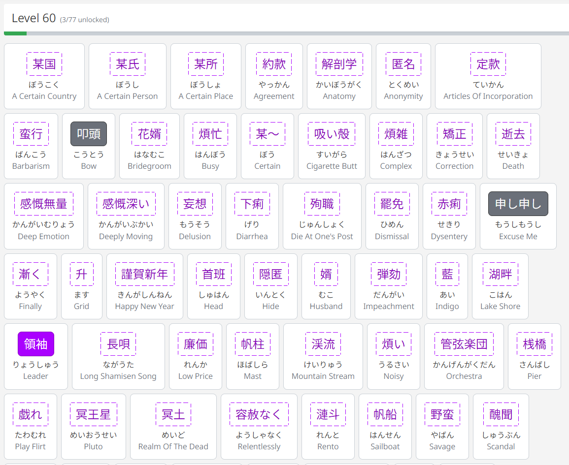Open the 某氏 'A Certain Person' card
This screenshot has height=465, width=569.
(x=128, y=76)
